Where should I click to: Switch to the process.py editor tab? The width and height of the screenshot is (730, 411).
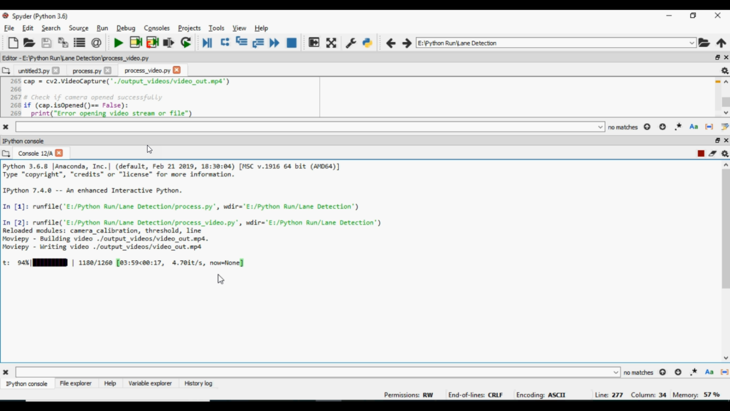coord(87,71)
